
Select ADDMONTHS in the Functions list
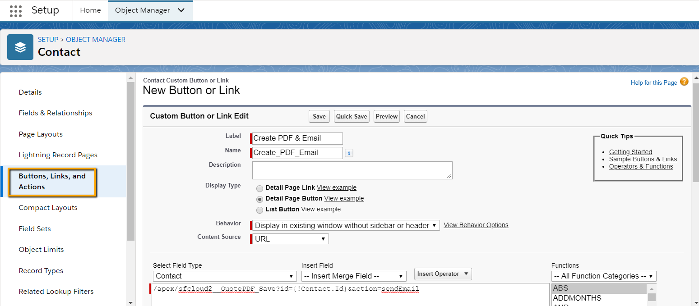pyautogui.click(x=599, y=298)
